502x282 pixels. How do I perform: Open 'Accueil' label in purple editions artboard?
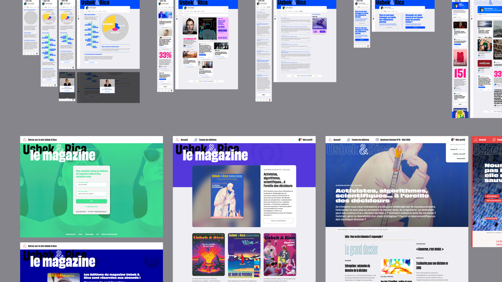pyautogui.click(x=184, y=140)
